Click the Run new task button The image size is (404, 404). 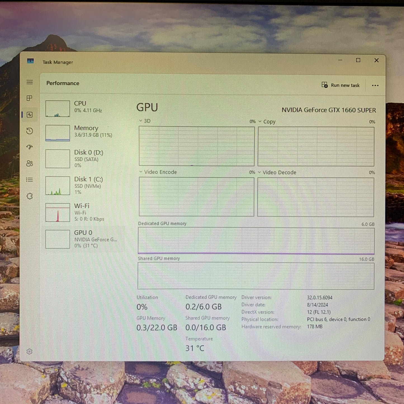tap(341, 85)
